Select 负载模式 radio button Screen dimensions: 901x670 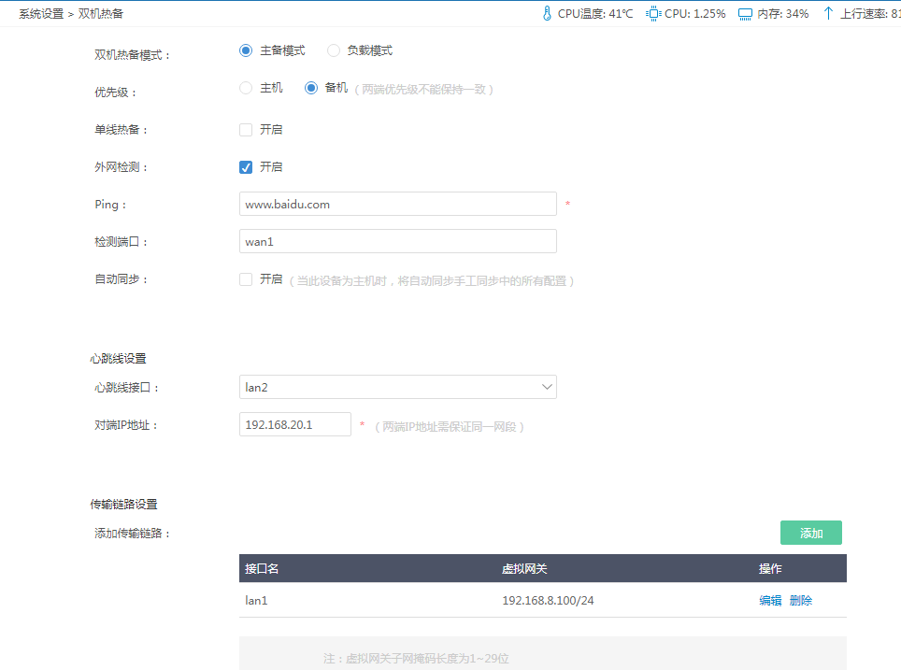(x=334, y=50)
